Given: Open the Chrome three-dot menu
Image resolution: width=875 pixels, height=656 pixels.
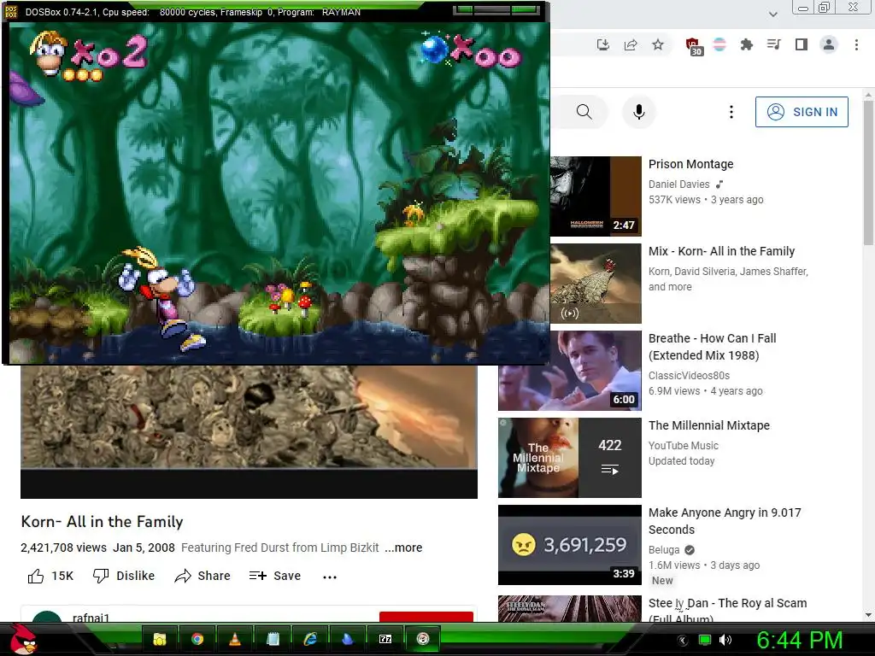Looking at the screenshot, I should coord(856,44).
